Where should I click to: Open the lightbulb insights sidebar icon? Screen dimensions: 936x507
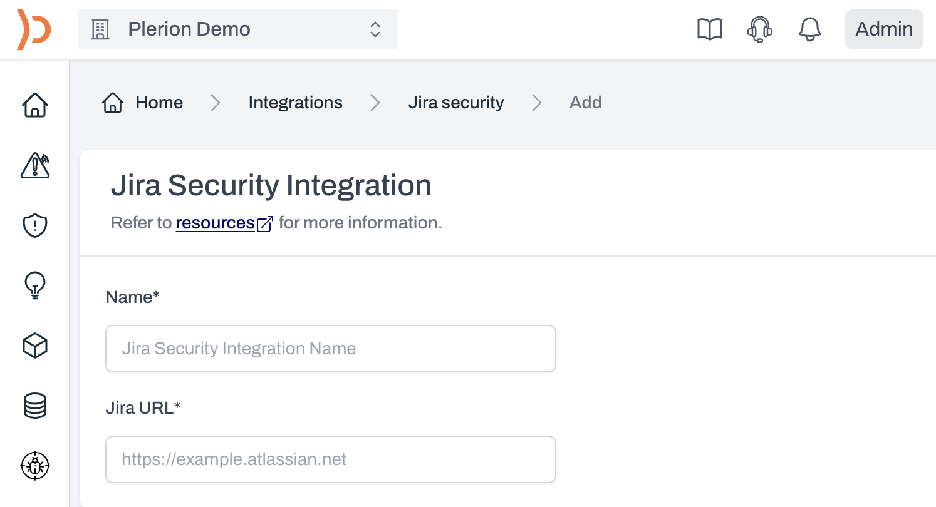[x=35, y=285]
